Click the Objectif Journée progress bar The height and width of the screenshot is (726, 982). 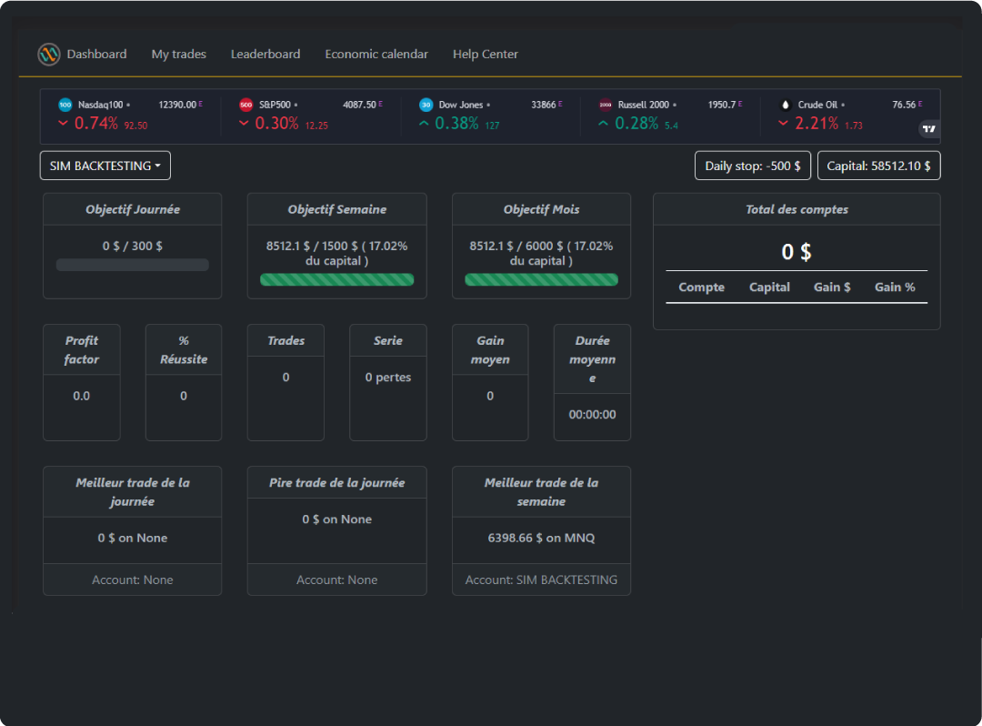[x=132, y=265]
